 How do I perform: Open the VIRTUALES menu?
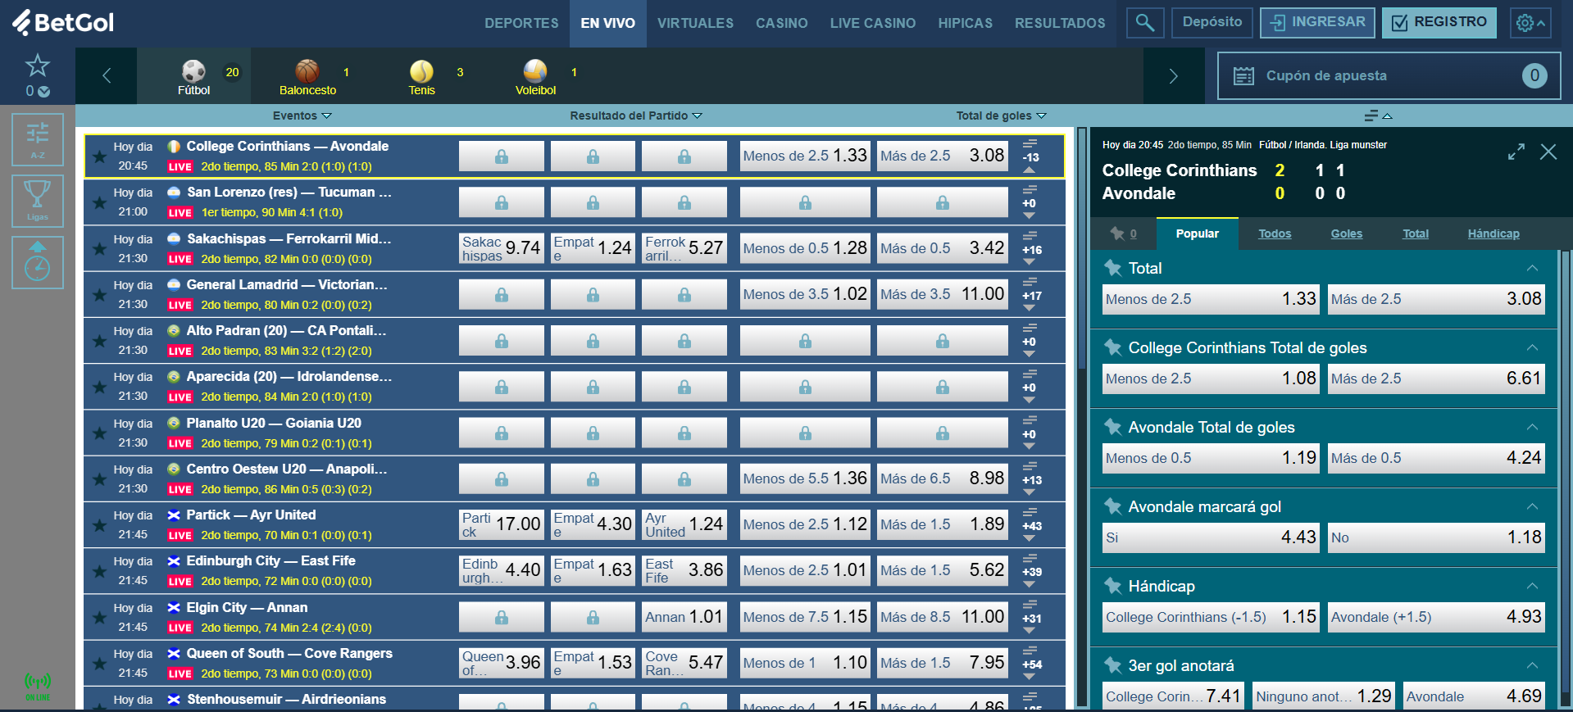695,23
